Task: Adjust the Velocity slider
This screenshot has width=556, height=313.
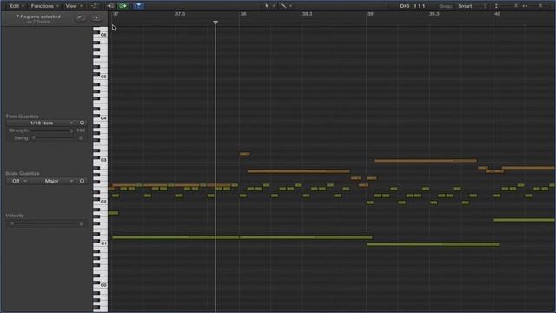Action: click(43, 223)
